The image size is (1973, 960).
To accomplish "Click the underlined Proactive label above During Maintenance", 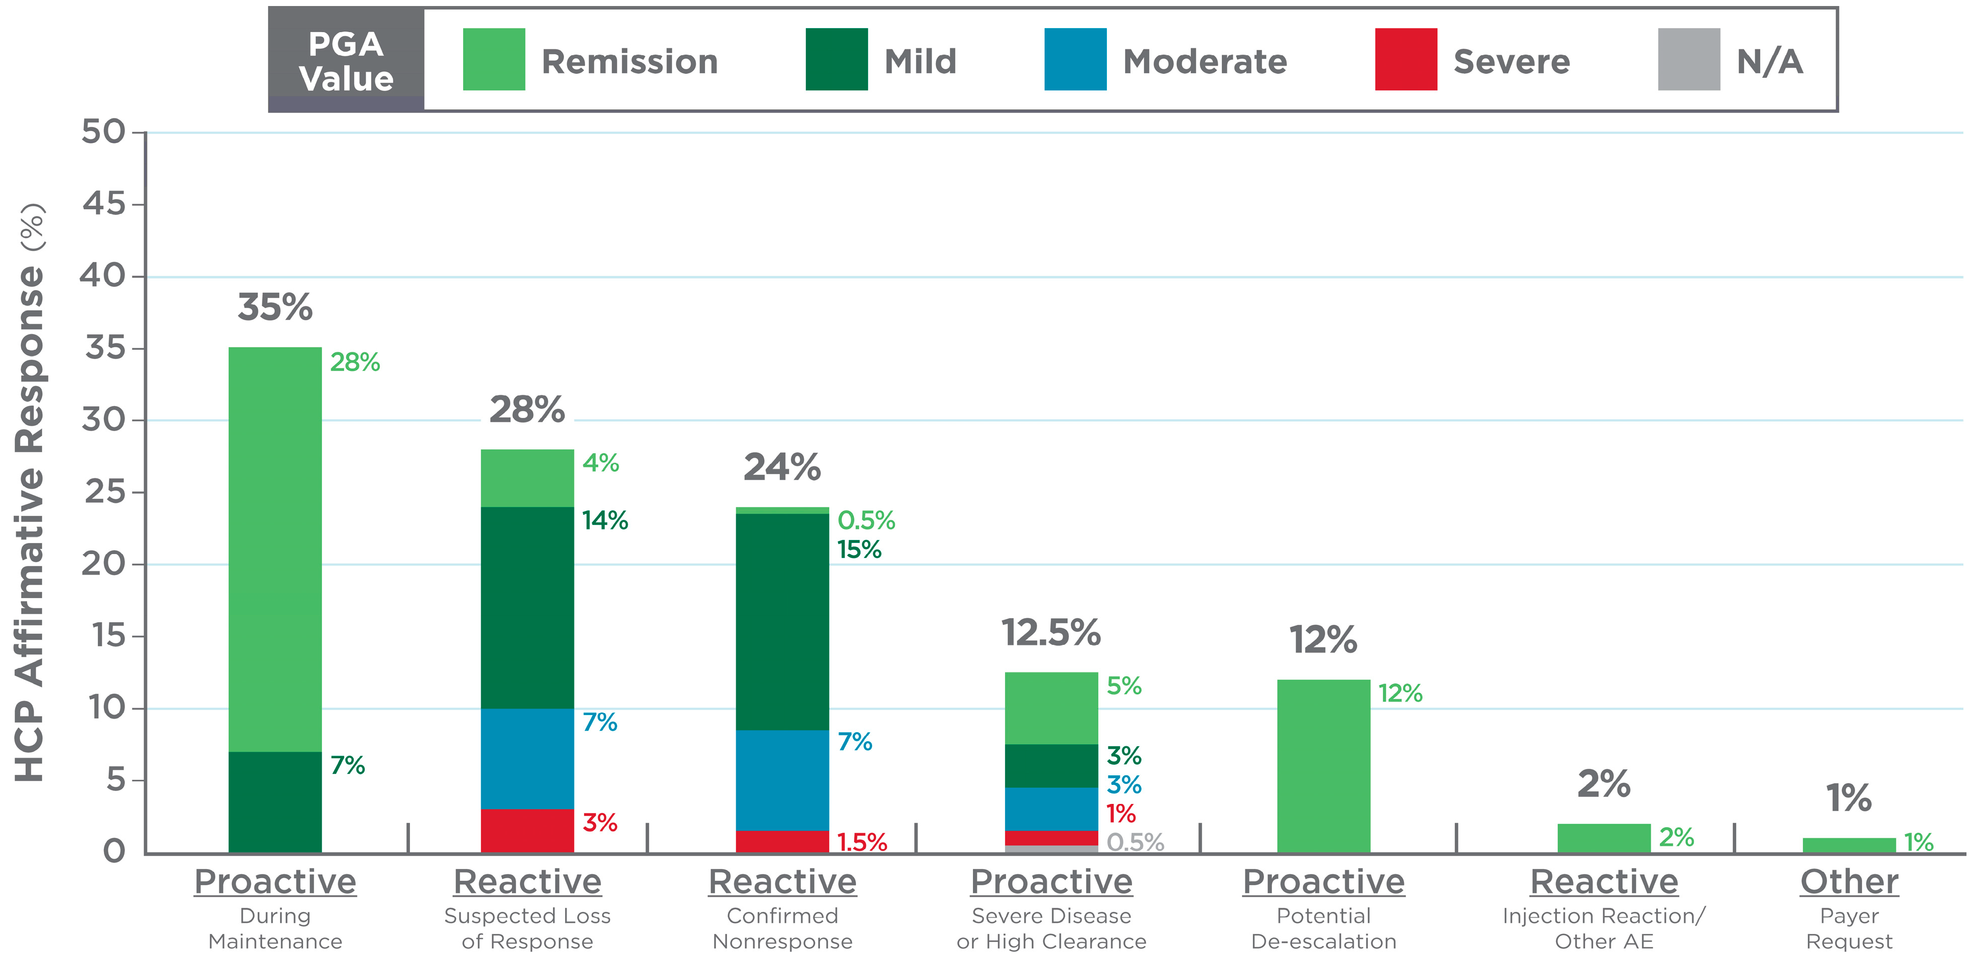I will pos(275,881).
